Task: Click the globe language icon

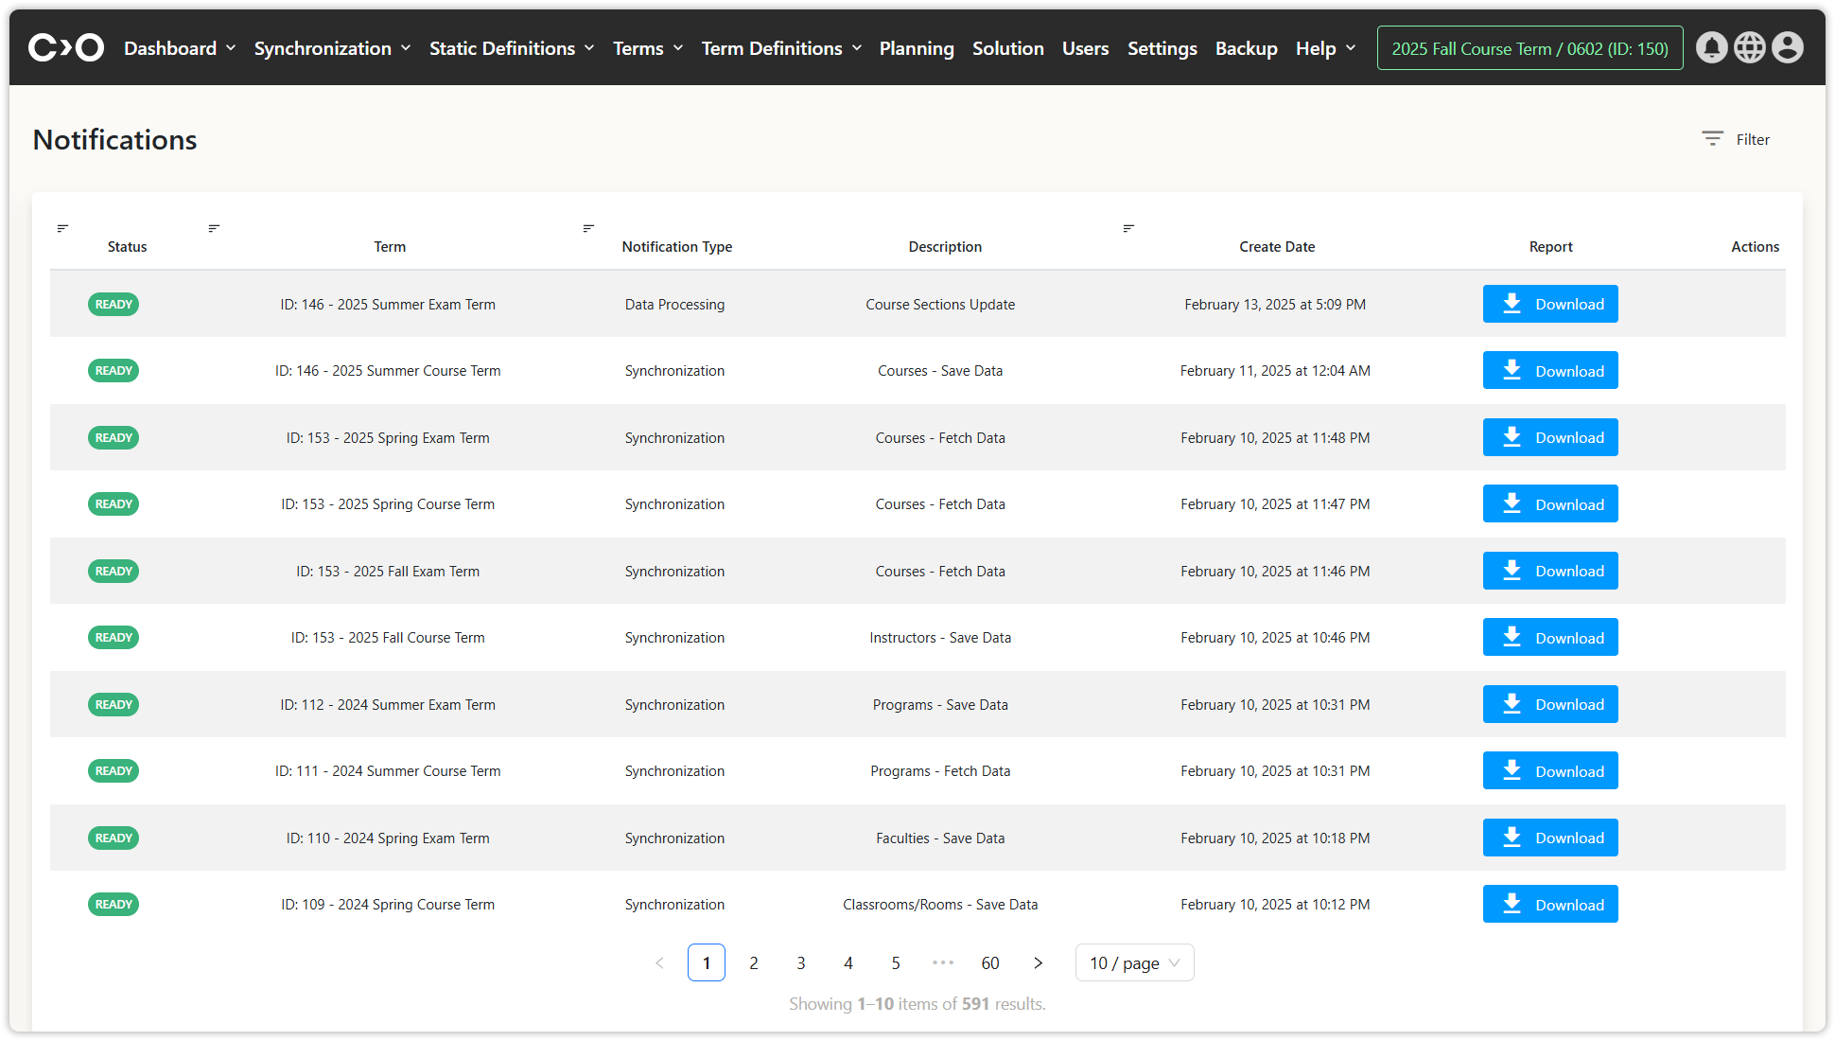Action: pyautogui.click(x=1749, y=47)
